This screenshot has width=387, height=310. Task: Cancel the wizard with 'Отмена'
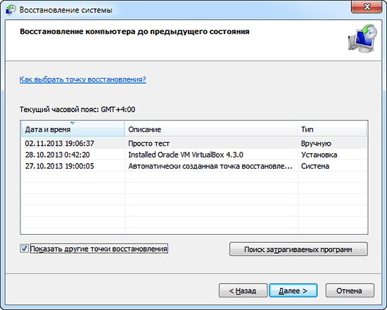(350, 290)
